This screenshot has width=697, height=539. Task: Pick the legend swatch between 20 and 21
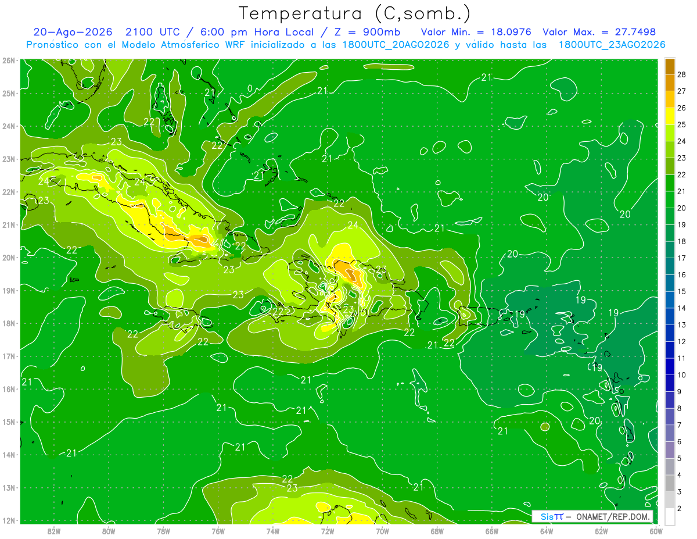coord(670,200)
